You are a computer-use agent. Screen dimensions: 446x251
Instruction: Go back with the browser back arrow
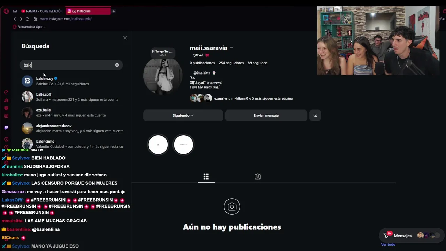15,19
